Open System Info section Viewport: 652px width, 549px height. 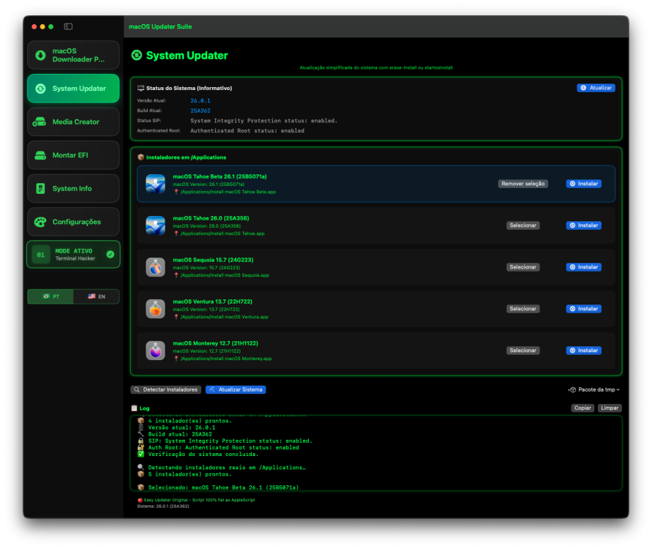(x=73, y=188)
